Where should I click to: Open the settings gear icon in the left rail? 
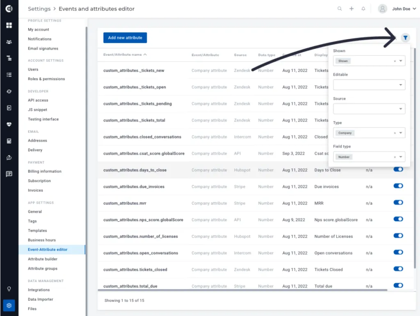coord(9,305)
